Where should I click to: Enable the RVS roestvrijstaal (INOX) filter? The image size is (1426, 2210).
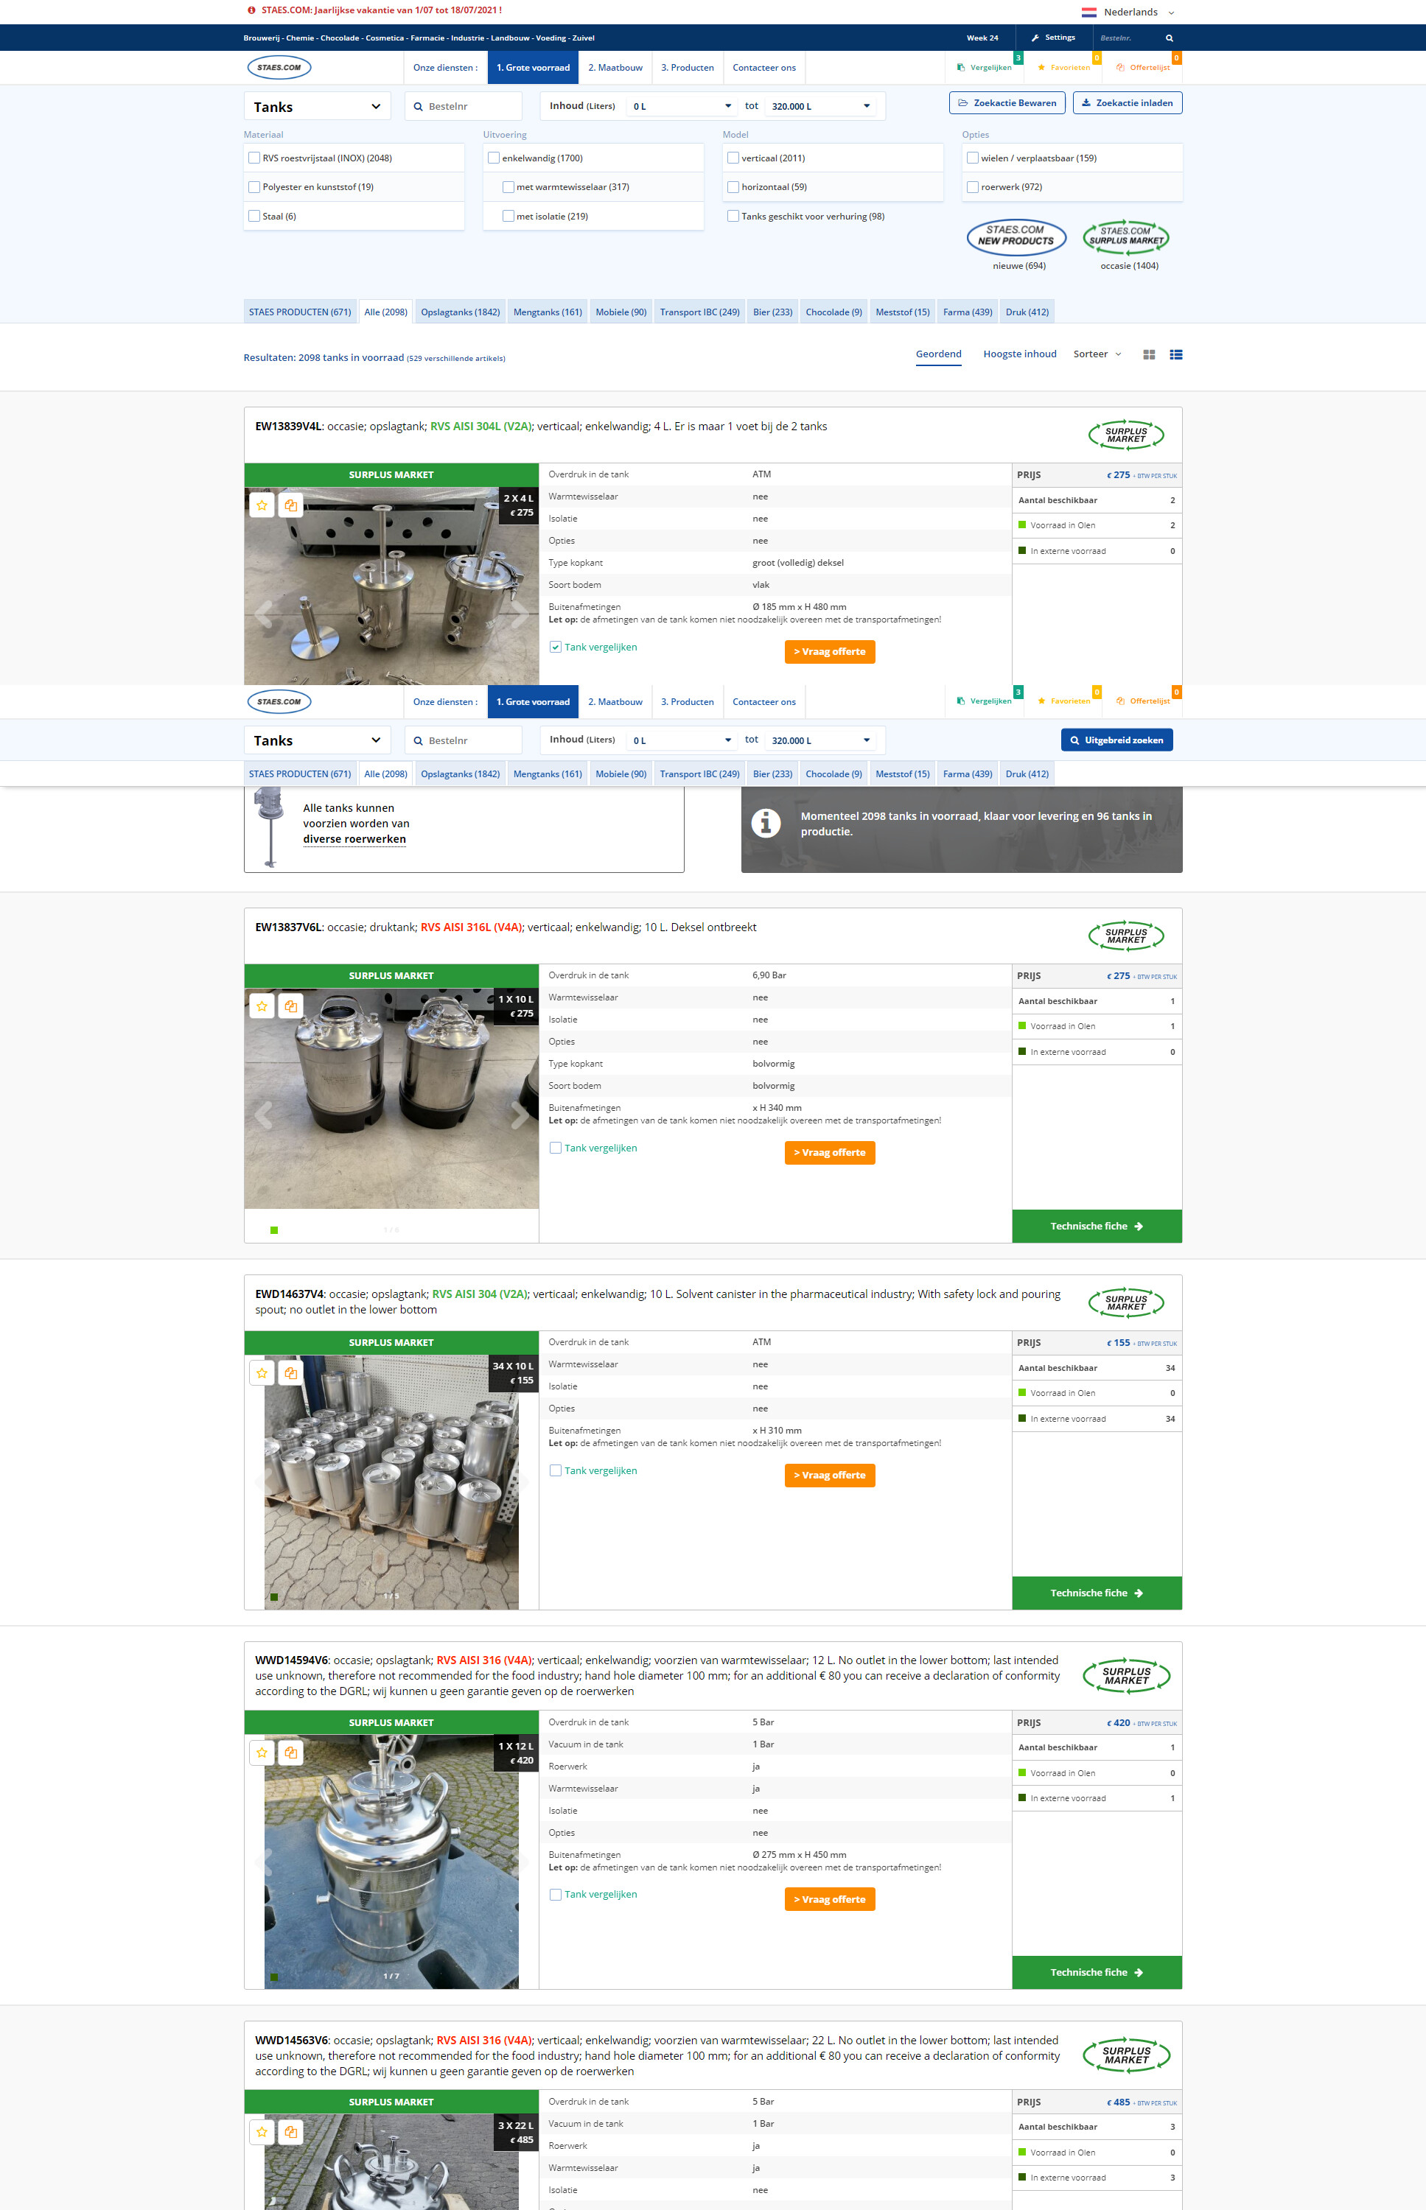(254, 158)
